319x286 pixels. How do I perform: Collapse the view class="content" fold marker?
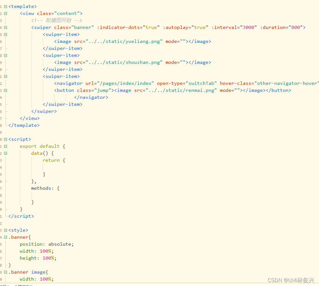pyautogui.click(x=6, y=13)
